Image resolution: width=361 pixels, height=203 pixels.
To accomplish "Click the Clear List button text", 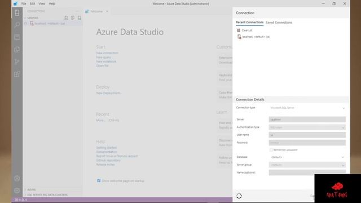I will [x=247, y=30].
